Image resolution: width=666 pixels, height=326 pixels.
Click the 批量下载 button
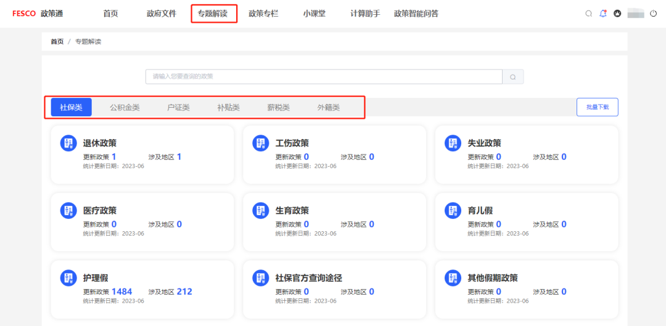click(597, 107)
